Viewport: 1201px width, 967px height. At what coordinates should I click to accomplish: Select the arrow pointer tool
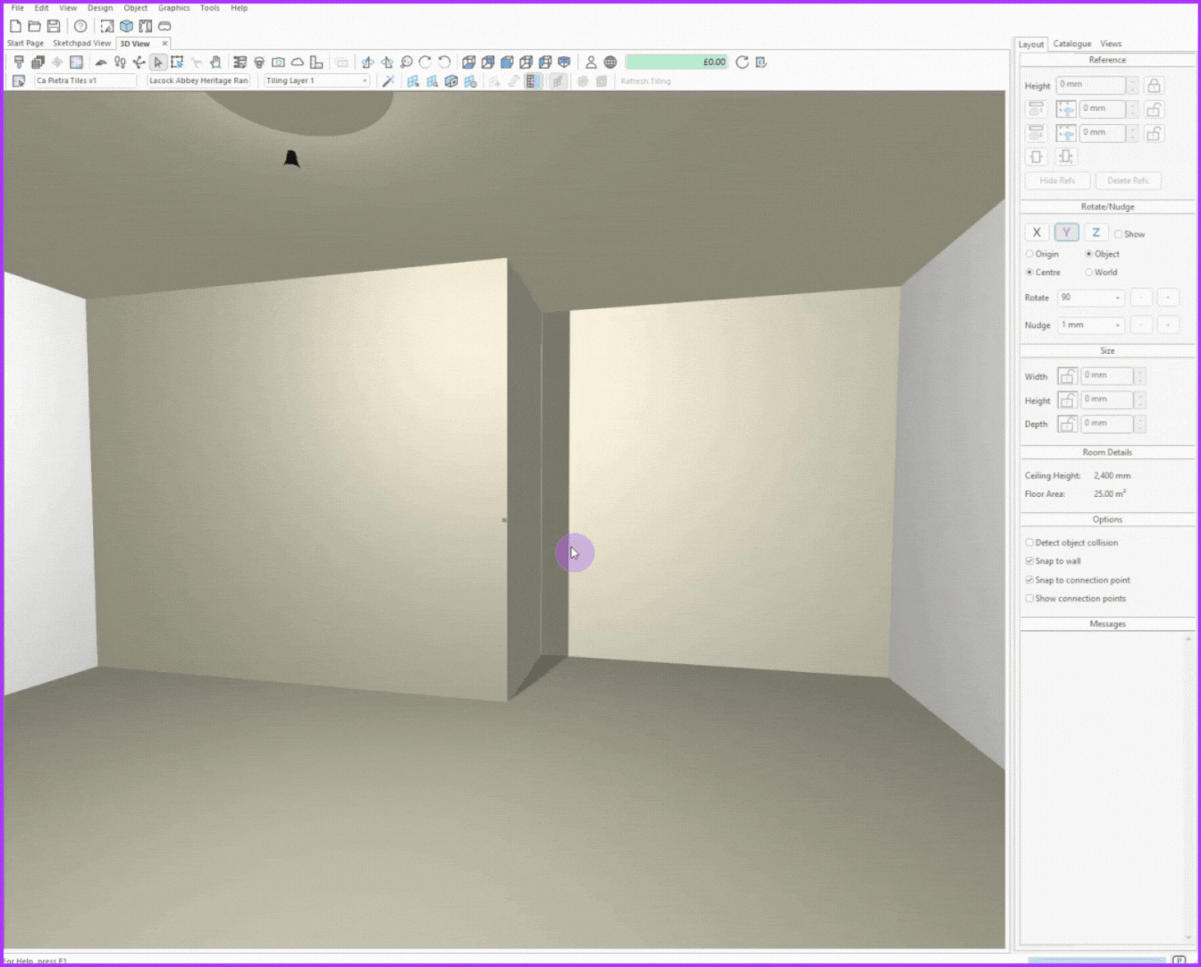[x=158, y=62]
